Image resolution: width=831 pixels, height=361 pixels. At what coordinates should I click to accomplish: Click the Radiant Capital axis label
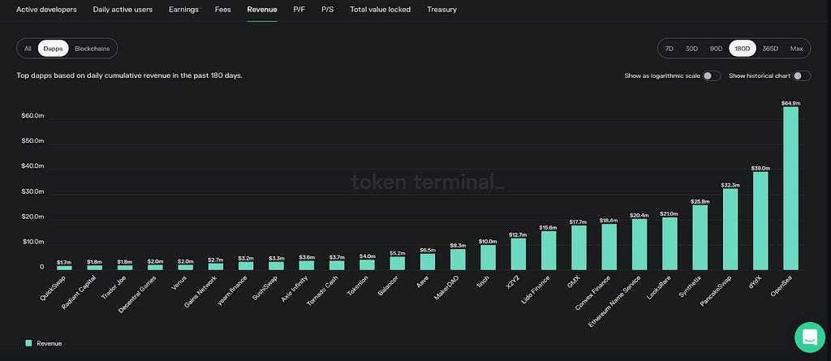tap(80, 292)
